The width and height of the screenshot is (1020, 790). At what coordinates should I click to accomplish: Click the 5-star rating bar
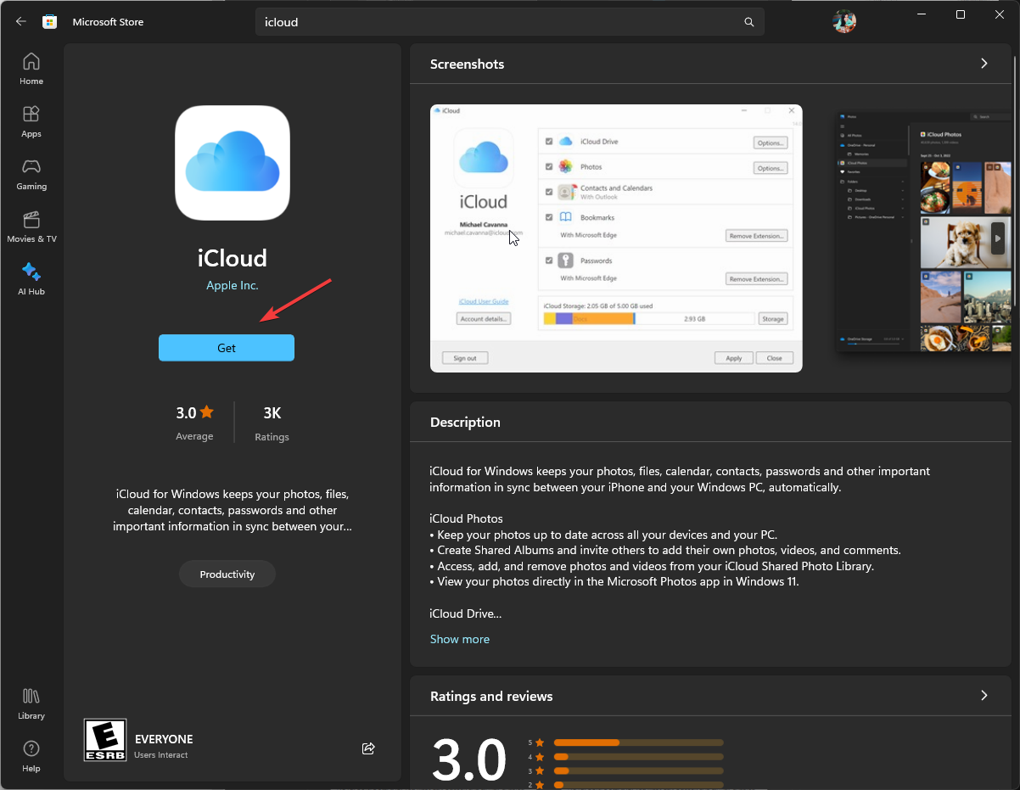coord(638,742)
